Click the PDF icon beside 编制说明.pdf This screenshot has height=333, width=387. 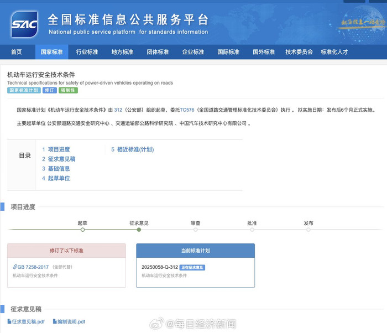pos(55,321)
